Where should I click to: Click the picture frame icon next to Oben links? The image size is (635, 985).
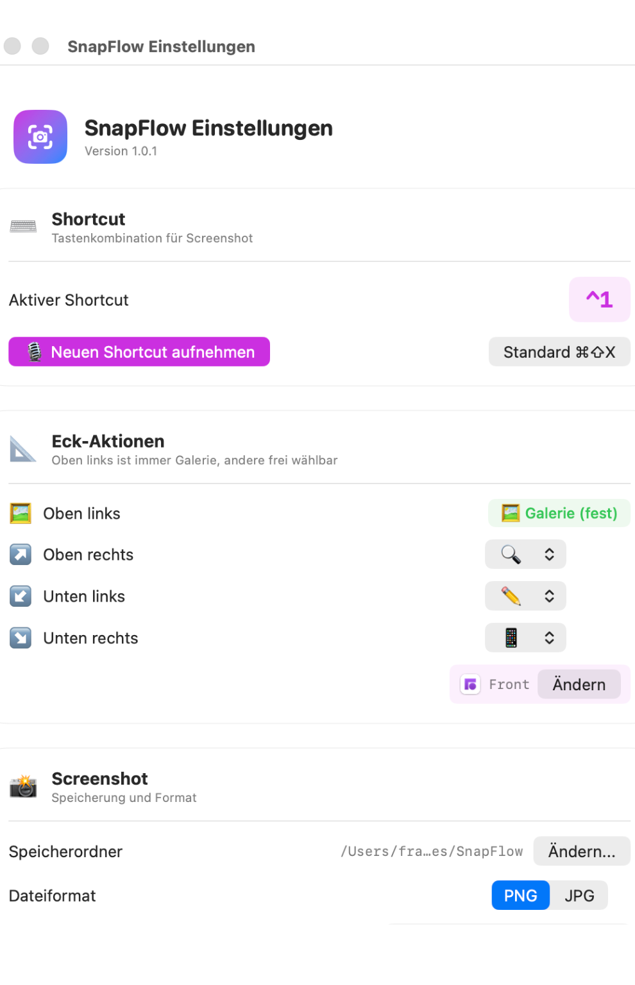tap(20, 513)
